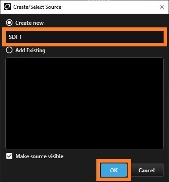The image size is (169, 182).
Task: Click the empty existing sources list box
Action: 84,103
